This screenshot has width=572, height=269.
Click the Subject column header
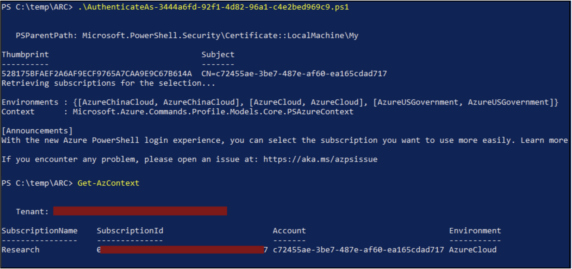(x=218, y=55)
